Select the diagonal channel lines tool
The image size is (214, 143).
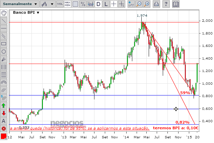coord(4,90)
